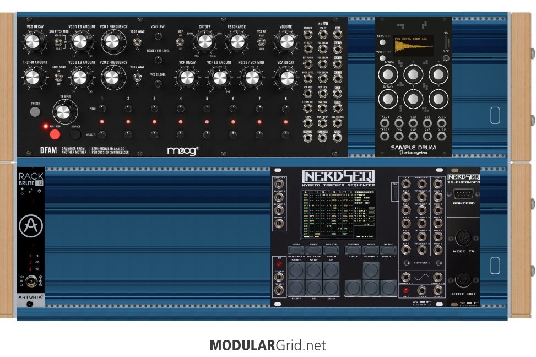Click the Sample Drum B/Back encoder
Viewport: 536px width, 357px height.
[388, 99]
